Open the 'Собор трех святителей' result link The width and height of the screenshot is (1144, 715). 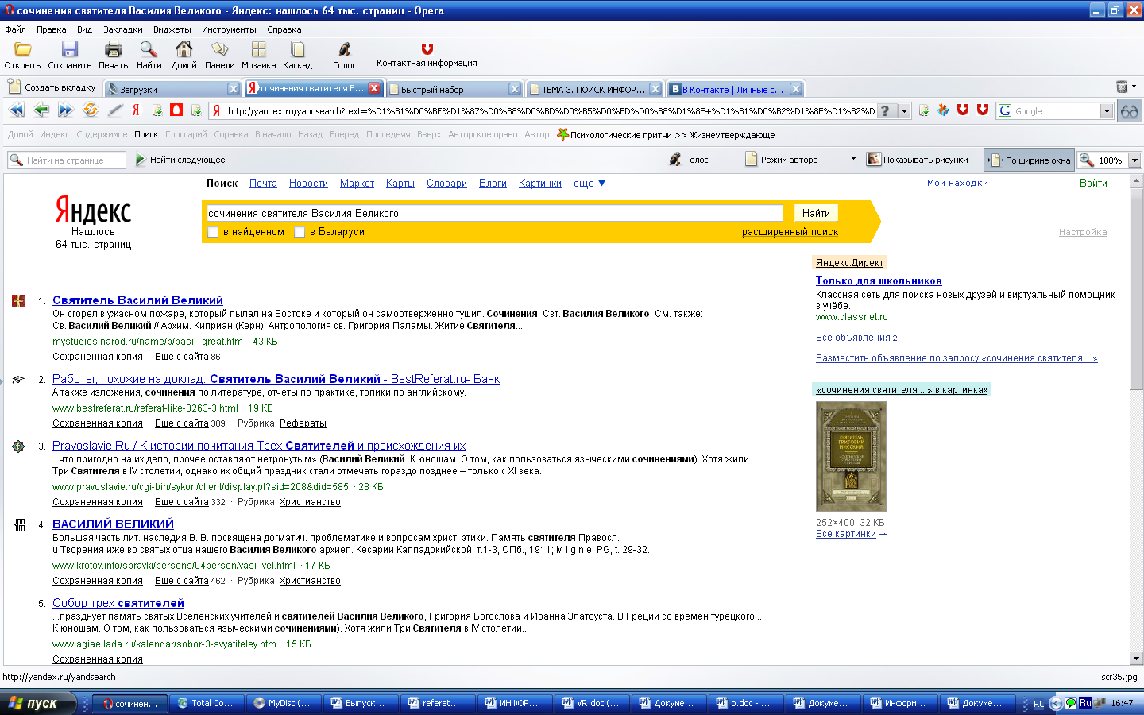tap(118, 603)
